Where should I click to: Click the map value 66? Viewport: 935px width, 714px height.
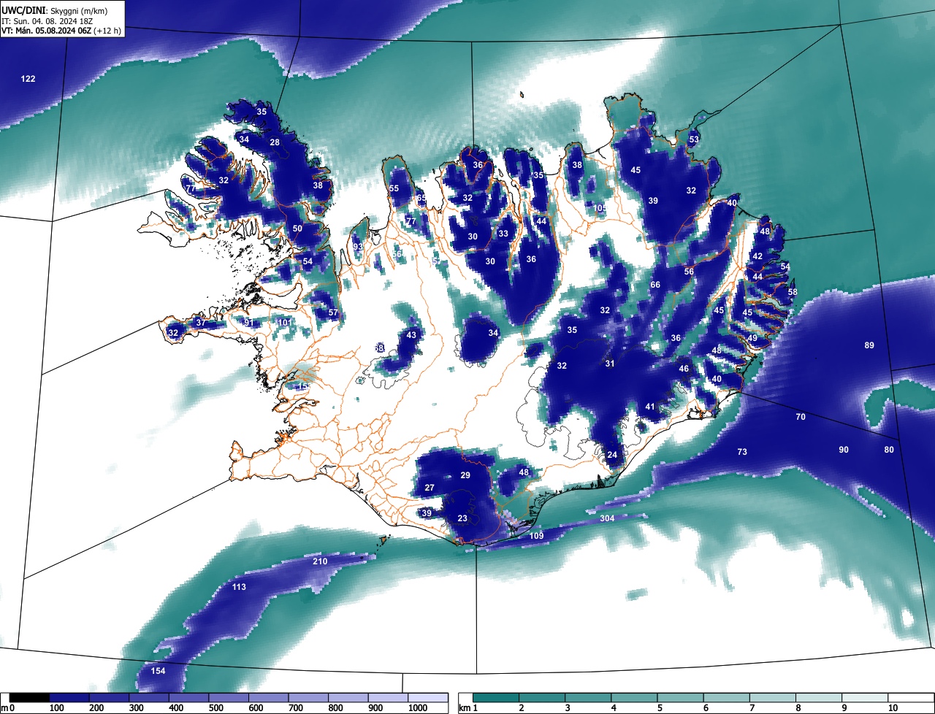click(655, 285)
